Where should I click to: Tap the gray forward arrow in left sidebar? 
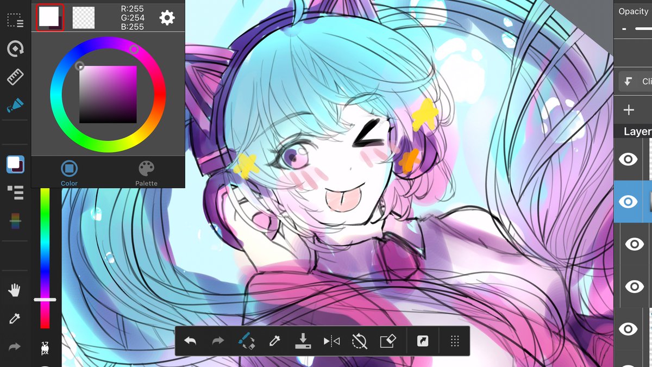[15, 346]
